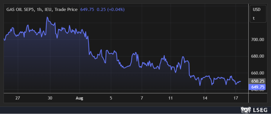
Task: Select the 't' unit label
Action: point(254,18)
